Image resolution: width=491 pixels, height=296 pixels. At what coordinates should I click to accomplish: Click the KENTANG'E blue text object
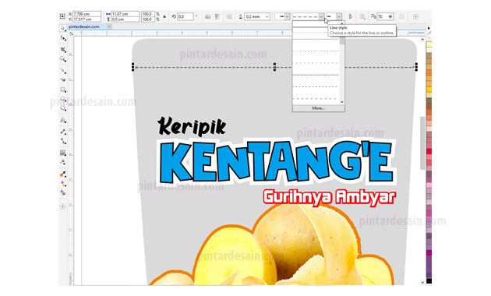coord(277,162)
